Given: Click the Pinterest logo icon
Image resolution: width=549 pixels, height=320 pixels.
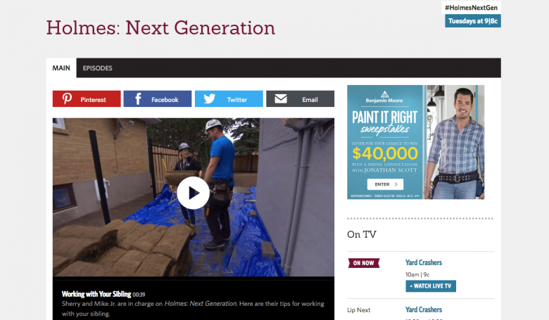Looking at the screenshot, I should click(x=67, y=99).
